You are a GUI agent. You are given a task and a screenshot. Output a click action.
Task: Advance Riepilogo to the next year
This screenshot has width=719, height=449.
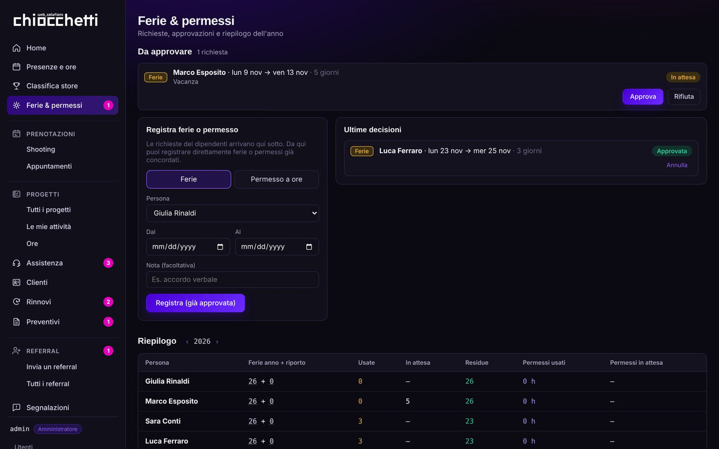tap(217, 342)
